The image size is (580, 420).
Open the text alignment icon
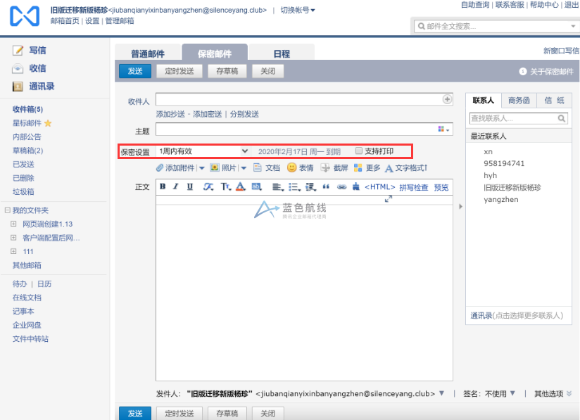point(278,187)
